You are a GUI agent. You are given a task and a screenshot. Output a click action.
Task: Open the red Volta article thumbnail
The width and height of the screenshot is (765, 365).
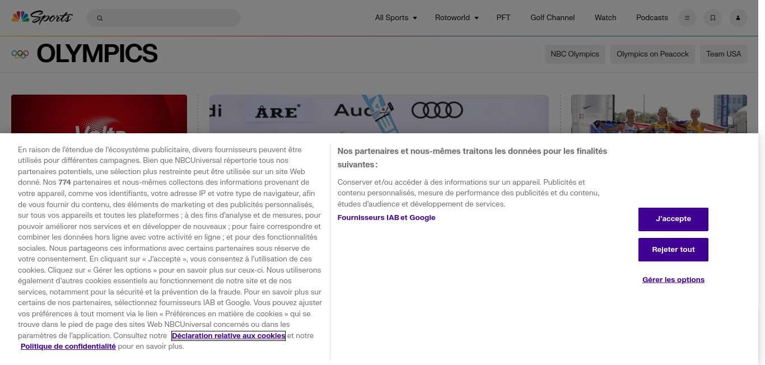pos(99,114)
